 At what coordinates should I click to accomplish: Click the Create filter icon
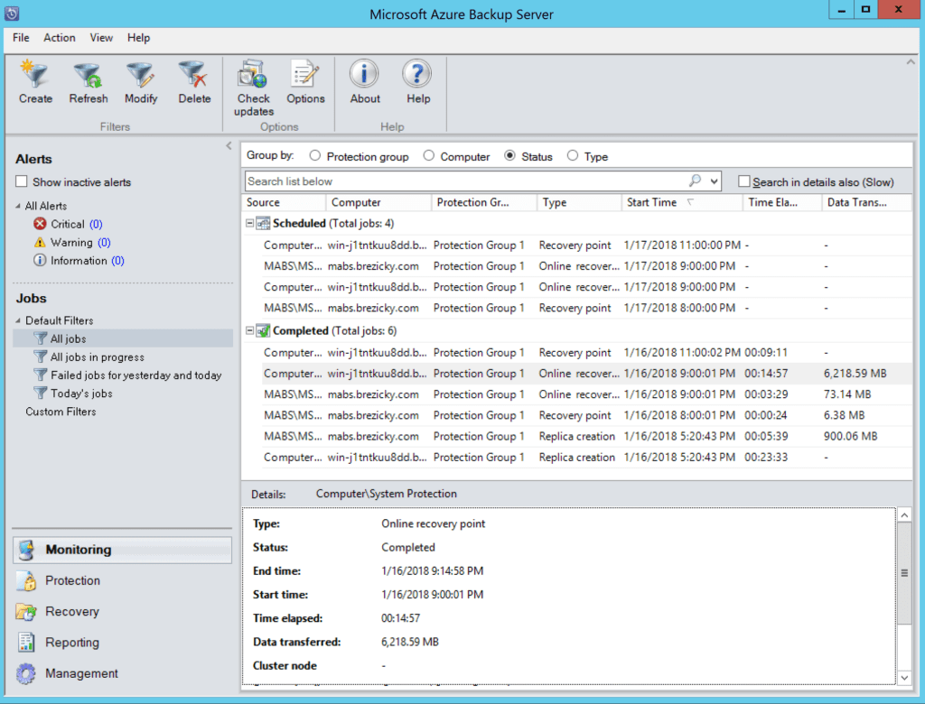click(34, 74)
